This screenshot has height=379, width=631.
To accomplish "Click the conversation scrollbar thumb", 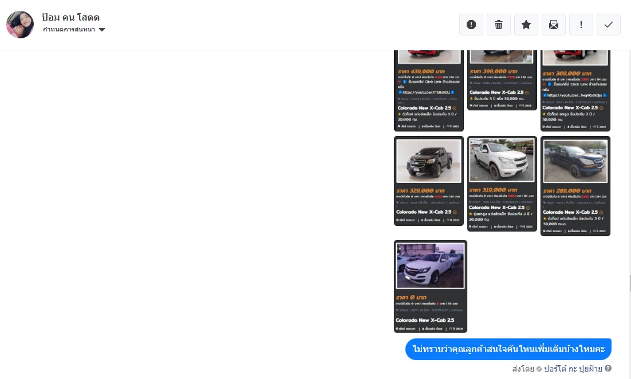I will pyautogui.click(x=630, y=284).
